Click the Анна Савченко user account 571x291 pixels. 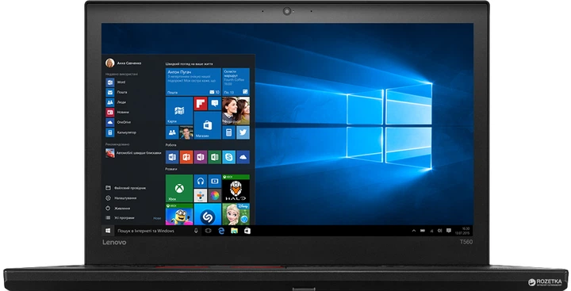pyautogui.click(x=123, y=63)
